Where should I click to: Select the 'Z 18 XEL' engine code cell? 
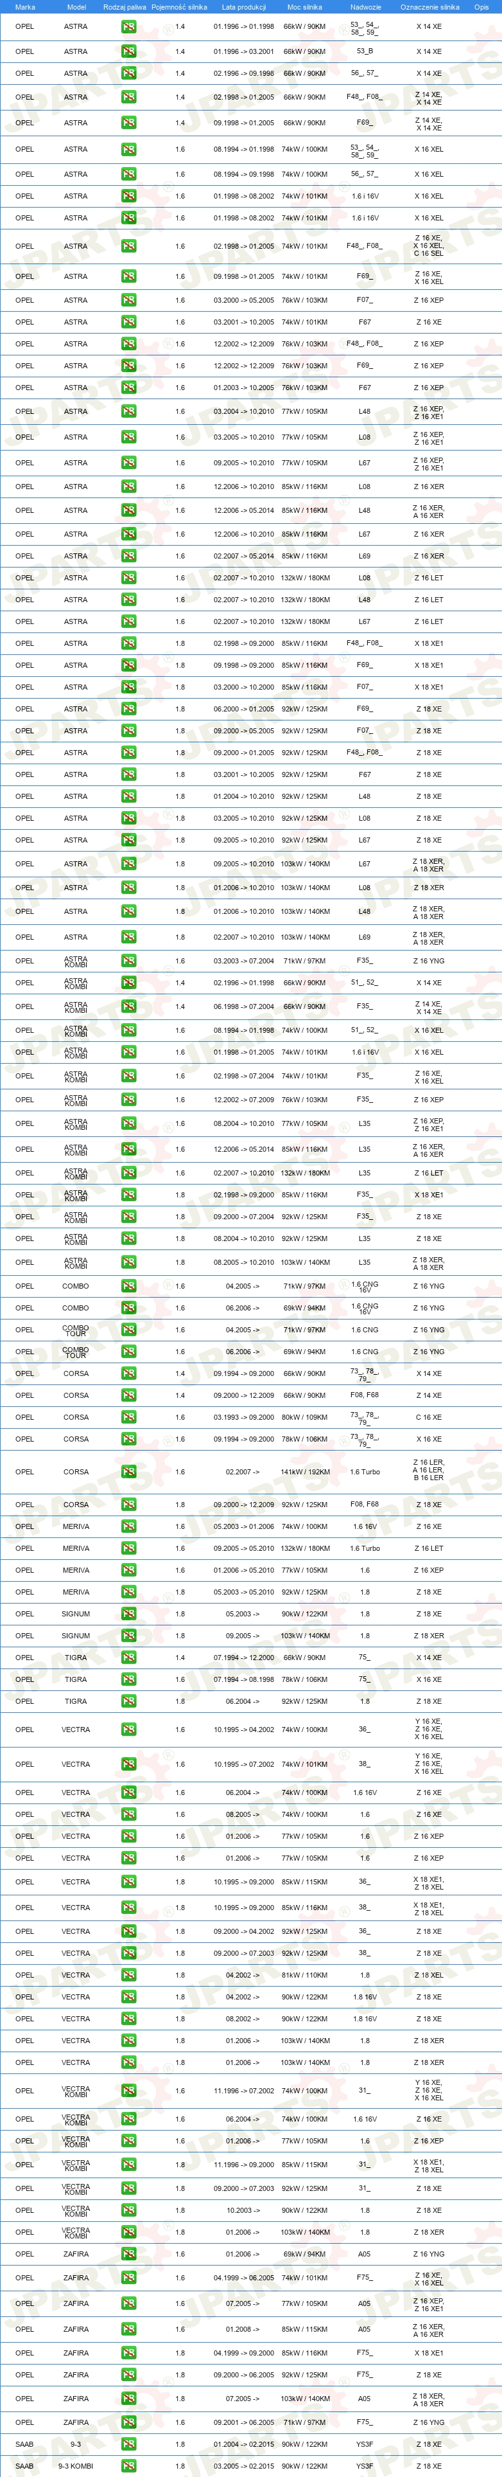click(429, 1975)
